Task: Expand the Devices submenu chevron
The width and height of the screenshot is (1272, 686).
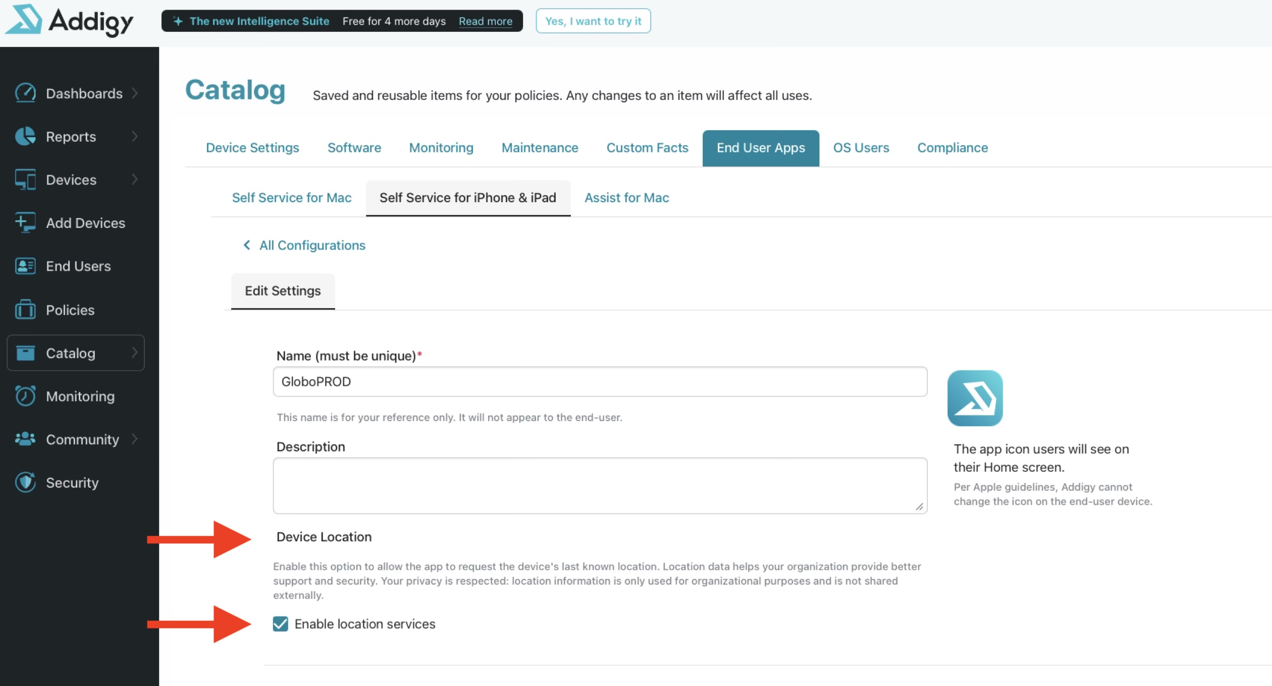Action: [135, 180]
